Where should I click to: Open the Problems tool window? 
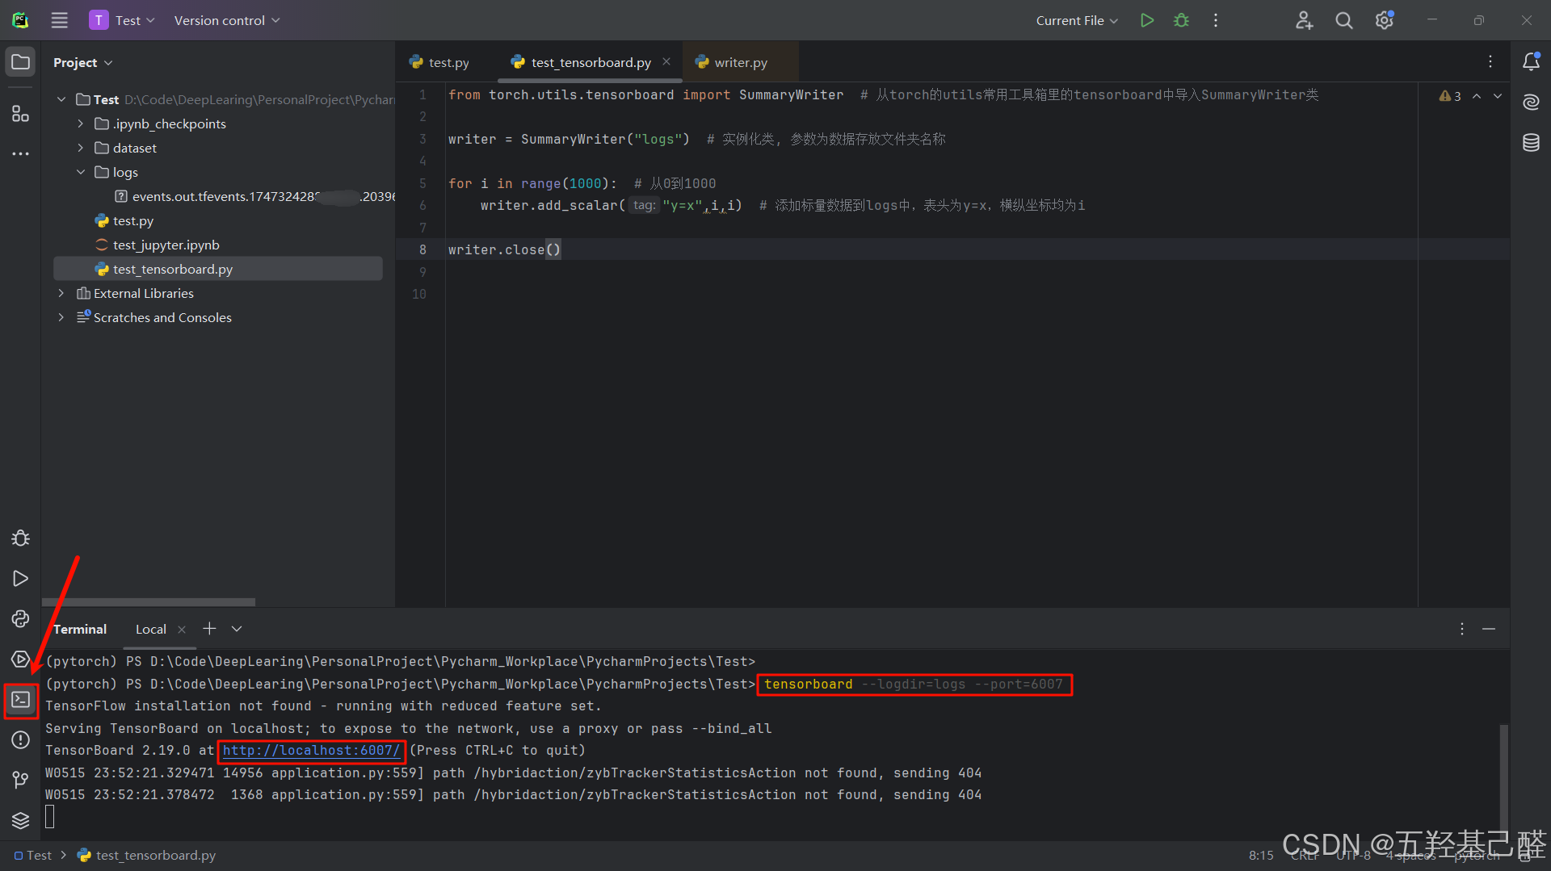(21, 740)
